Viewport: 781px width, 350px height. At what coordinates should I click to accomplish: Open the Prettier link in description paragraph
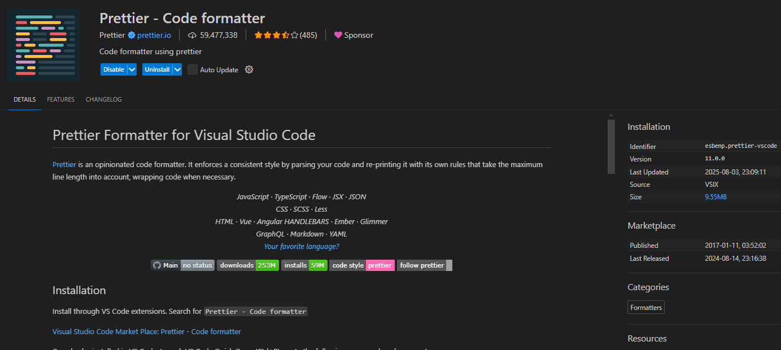tap(64, 165)
